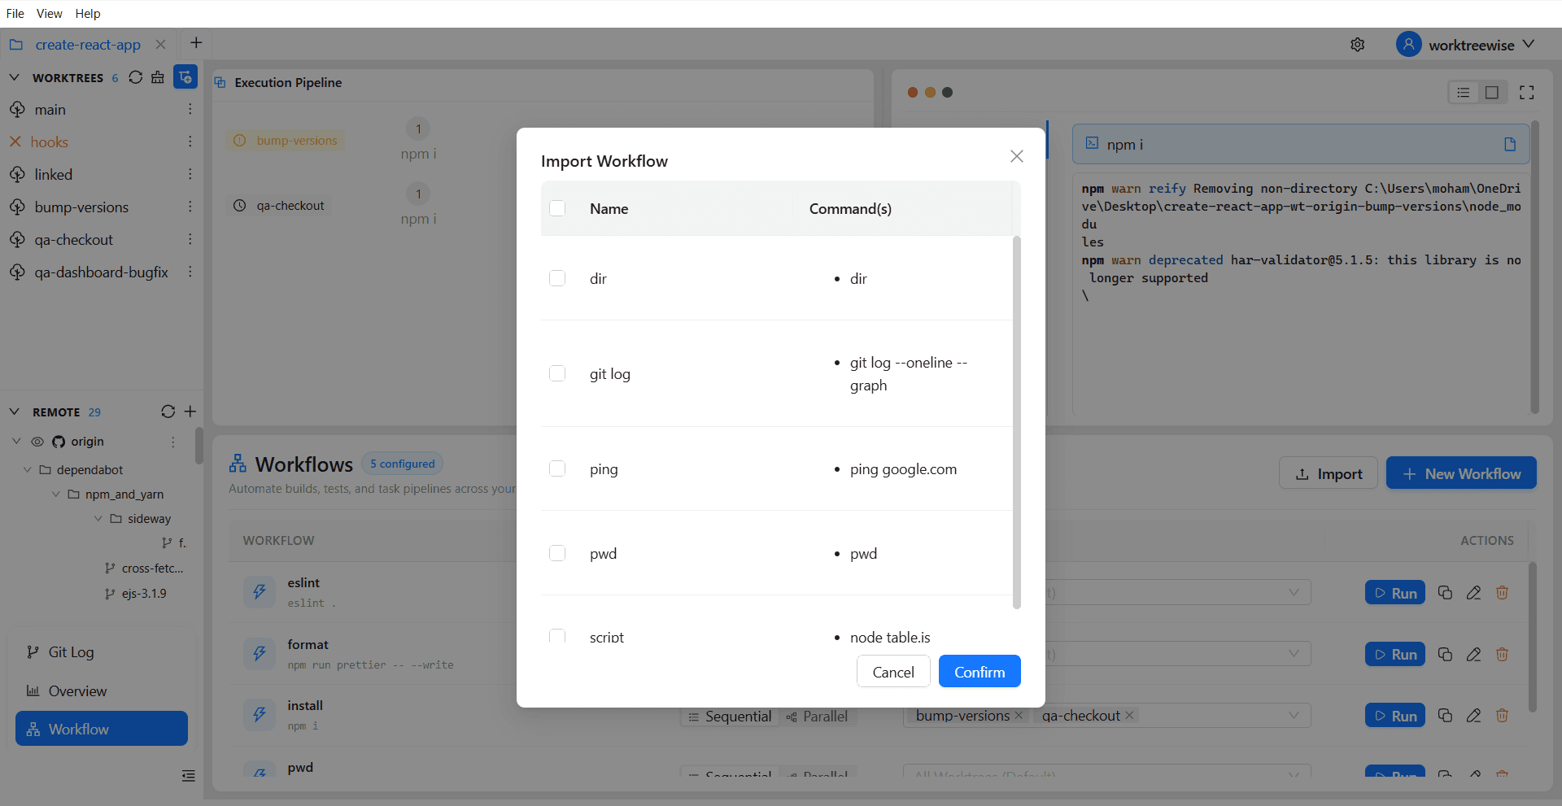
Task: Open the Git Log view
Action: click(102, 652)
